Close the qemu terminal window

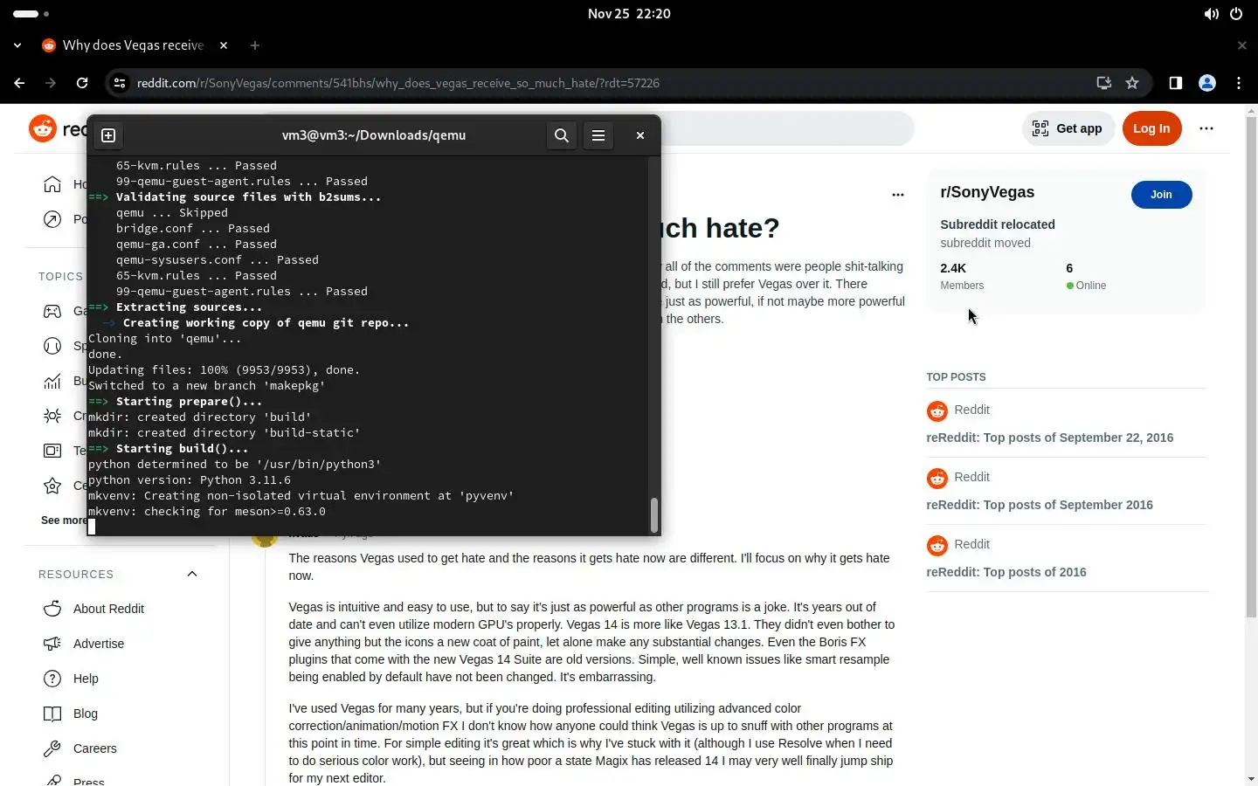640,135
